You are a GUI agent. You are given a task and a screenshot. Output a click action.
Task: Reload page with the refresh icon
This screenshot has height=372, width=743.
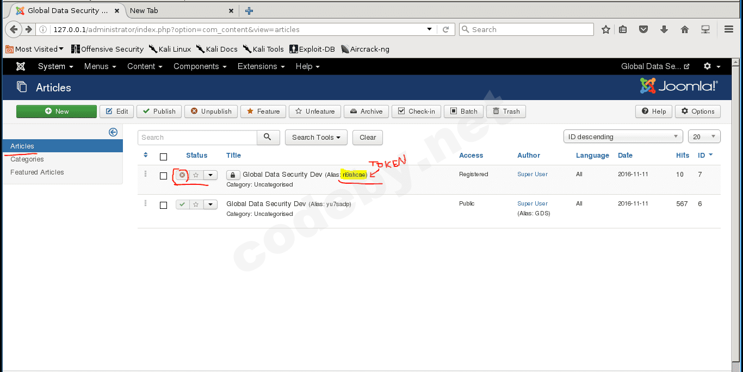click(x=445, y=29)
